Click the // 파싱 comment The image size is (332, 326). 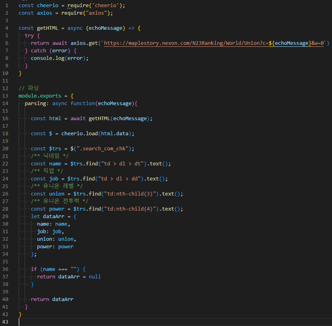point(29,88)
